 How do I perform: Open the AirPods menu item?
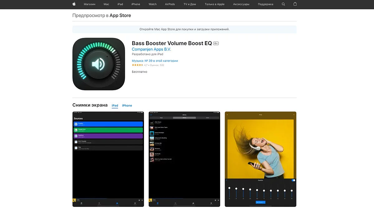[170, 4]
